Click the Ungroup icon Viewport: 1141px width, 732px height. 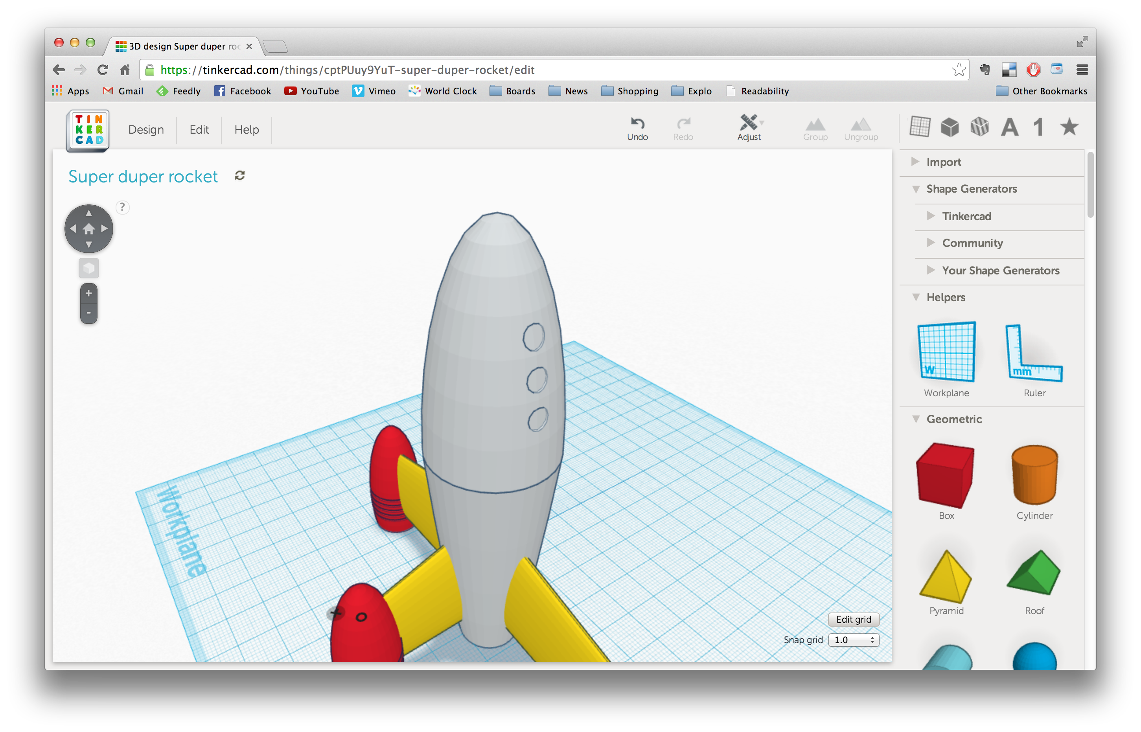click(x=861, y=129)
